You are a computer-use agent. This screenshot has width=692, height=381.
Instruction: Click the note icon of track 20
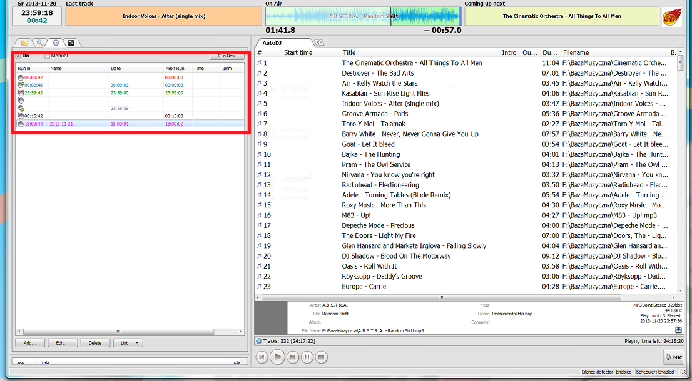(x=260, y=256)
